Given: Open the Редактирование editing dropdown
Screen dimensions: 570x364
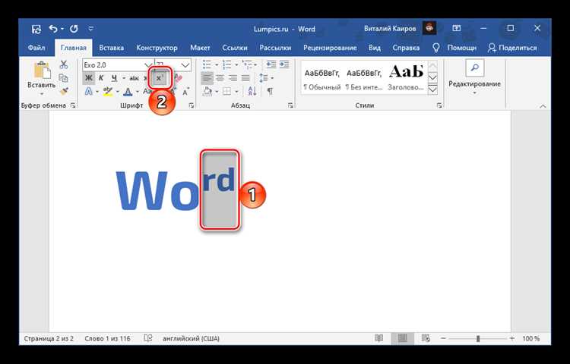Looking at the screenshot, I should click(x=474, y=79).
